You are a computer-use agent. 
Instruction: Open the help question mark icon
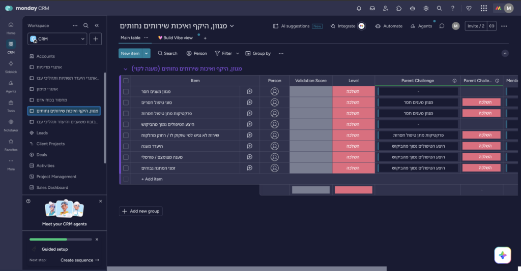click(x=452, y=8)
